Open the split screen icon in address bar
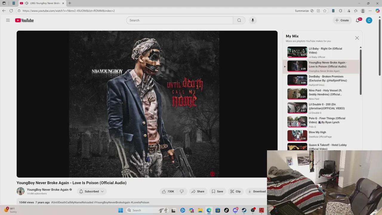This screenshot has height=215, width=382. (x=318, y=11)
